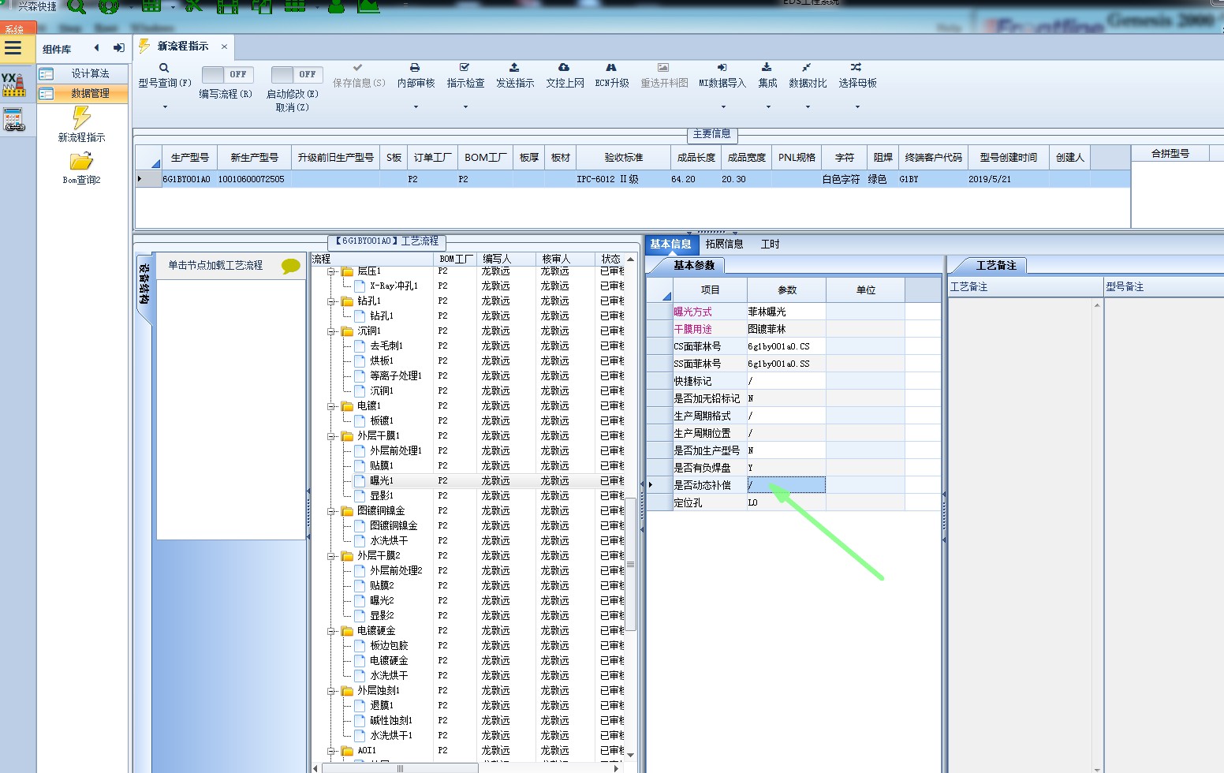The height and width of the screenshot is (773, 1224).
Task: Open dropdown arrow under 型号查询(F)
Action: coord(165,106)
